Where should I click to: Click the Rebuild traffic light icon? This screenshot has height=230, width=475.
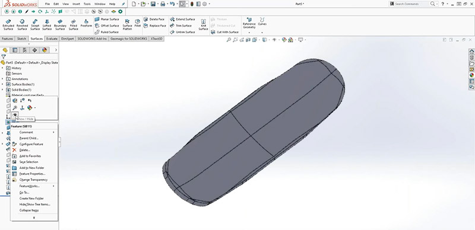click(192, 4)
